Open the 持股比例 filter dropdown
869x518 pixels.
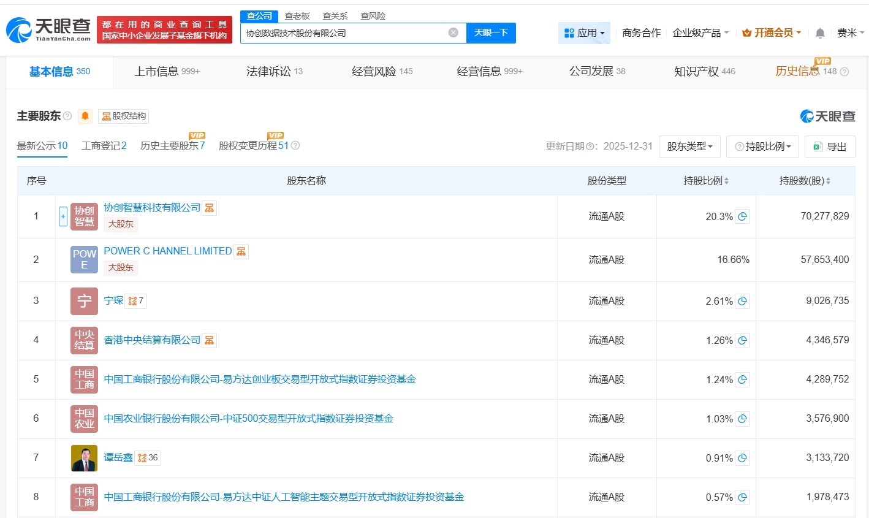(x=762, y=147)
